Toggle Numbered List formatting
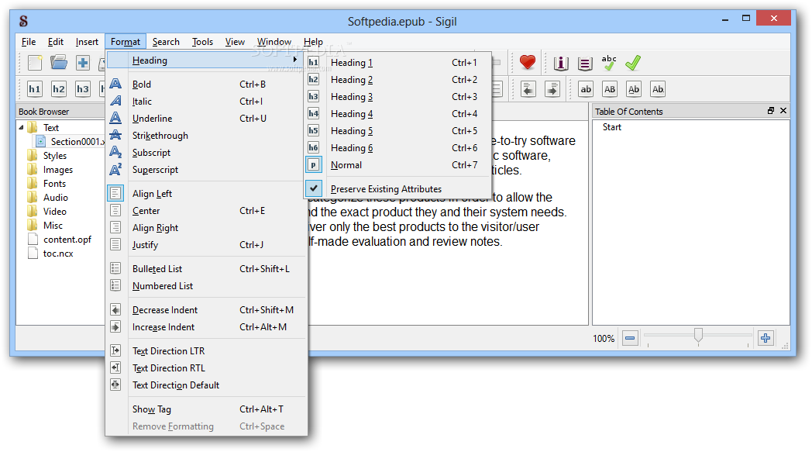812x452 pixels. click(x=206, y=285)
